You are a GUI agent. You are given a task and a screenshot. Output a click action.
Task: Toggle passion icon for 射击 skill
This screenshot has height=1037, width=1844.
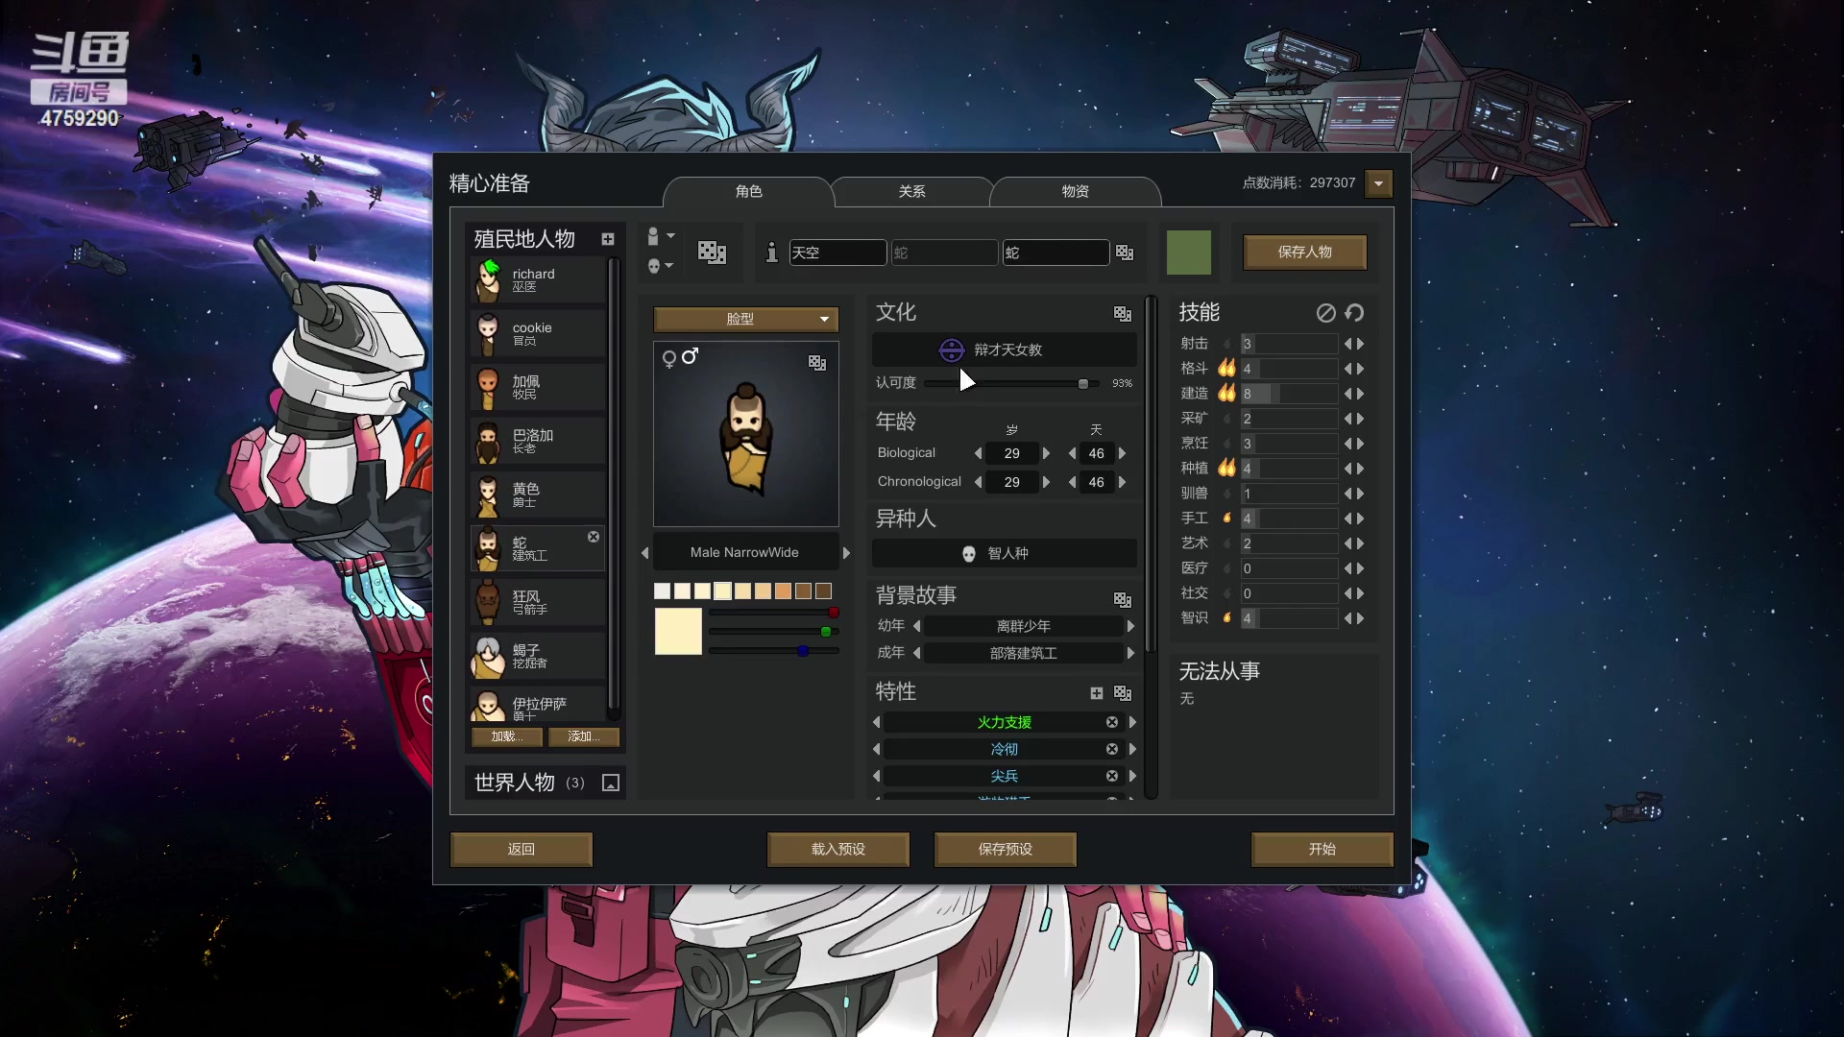point(1226,344)
